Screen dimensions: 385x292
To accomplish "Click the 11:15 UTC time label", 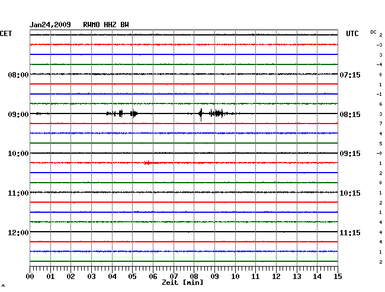I will [x=350, y=232].
